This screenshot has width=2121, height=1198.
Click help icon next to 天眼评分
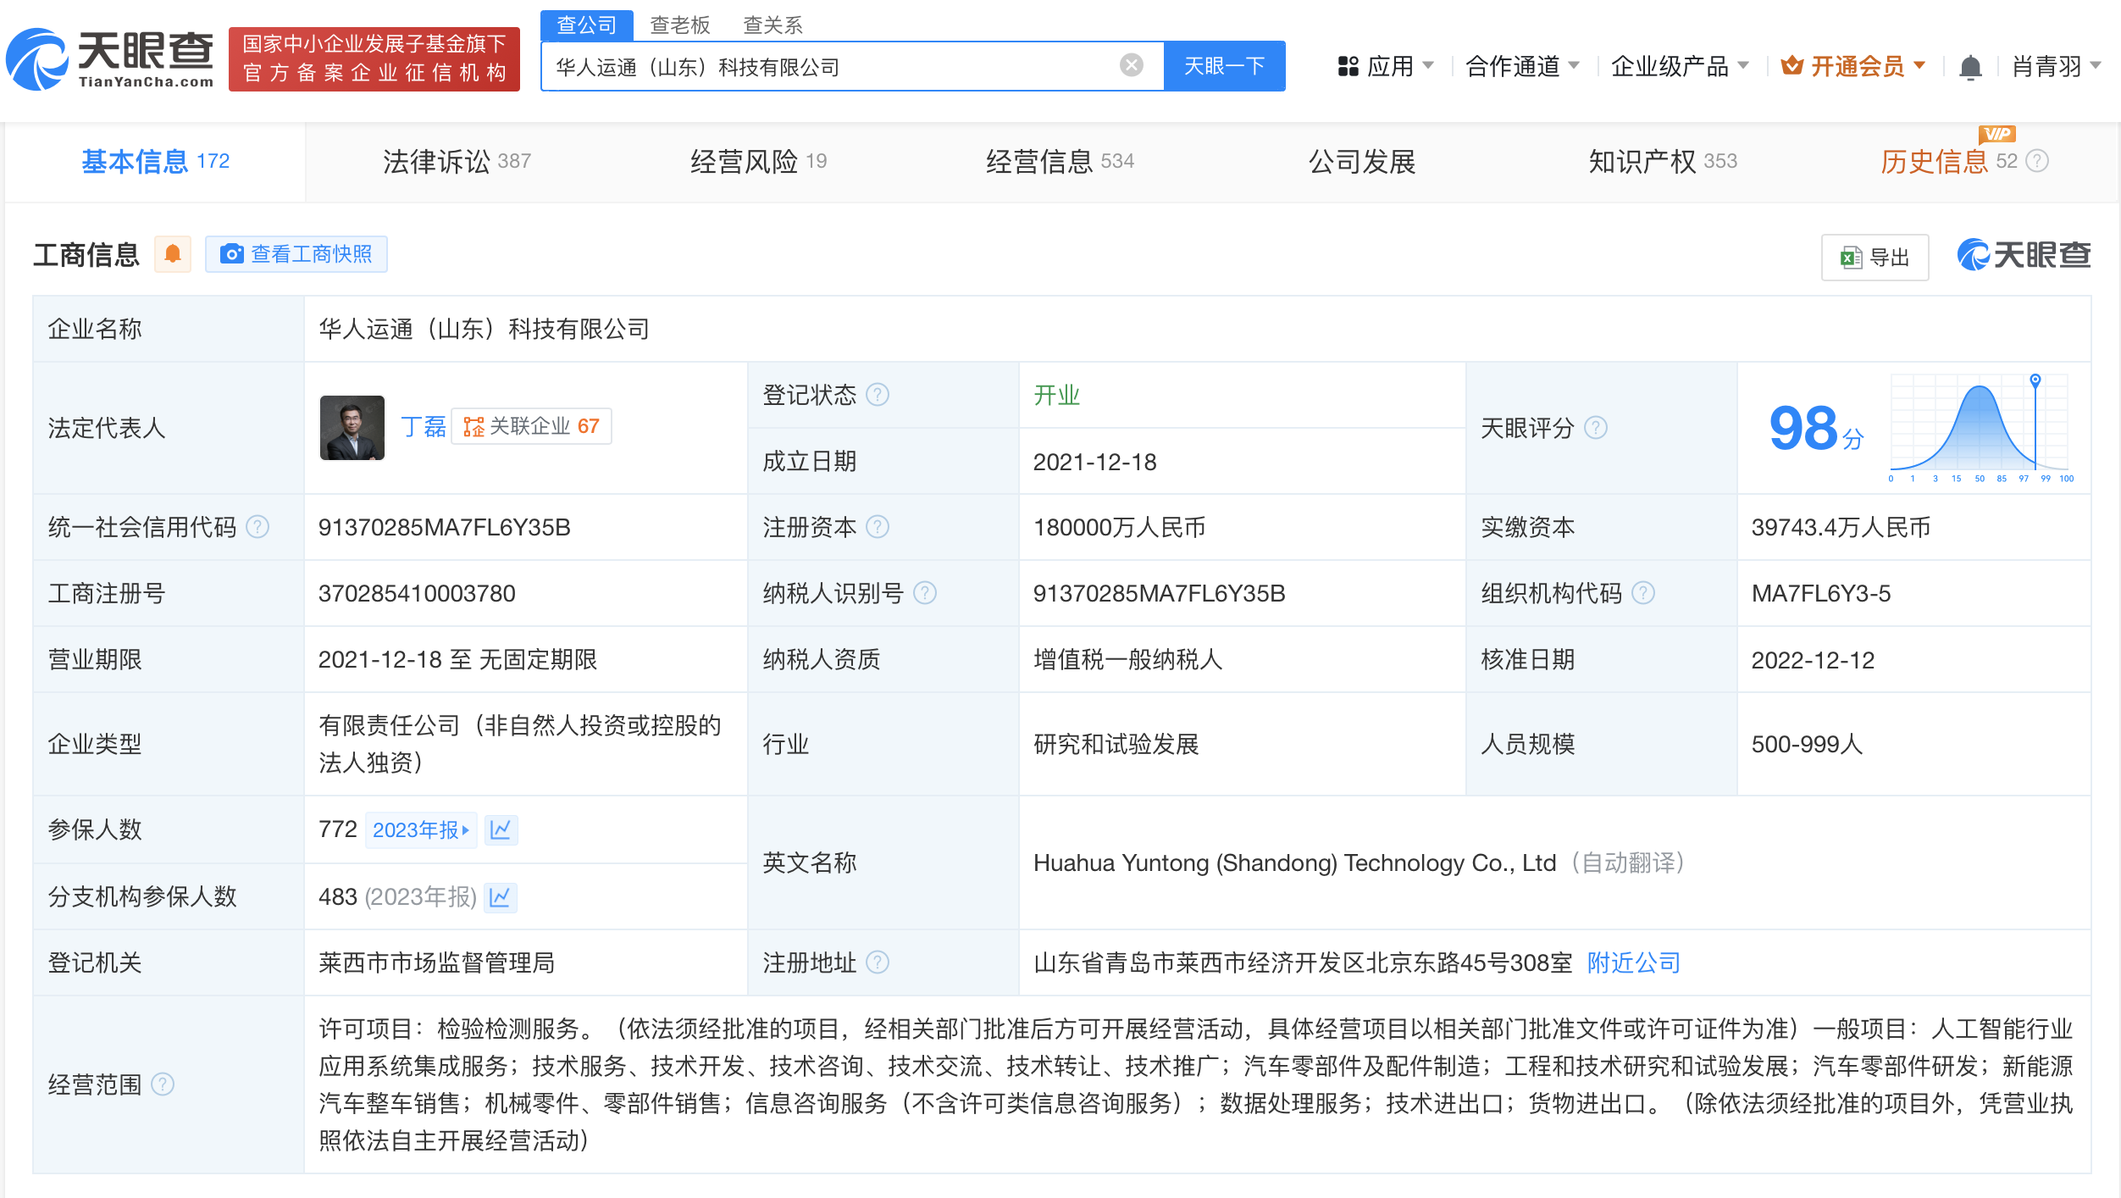(x=1596, y=428)
